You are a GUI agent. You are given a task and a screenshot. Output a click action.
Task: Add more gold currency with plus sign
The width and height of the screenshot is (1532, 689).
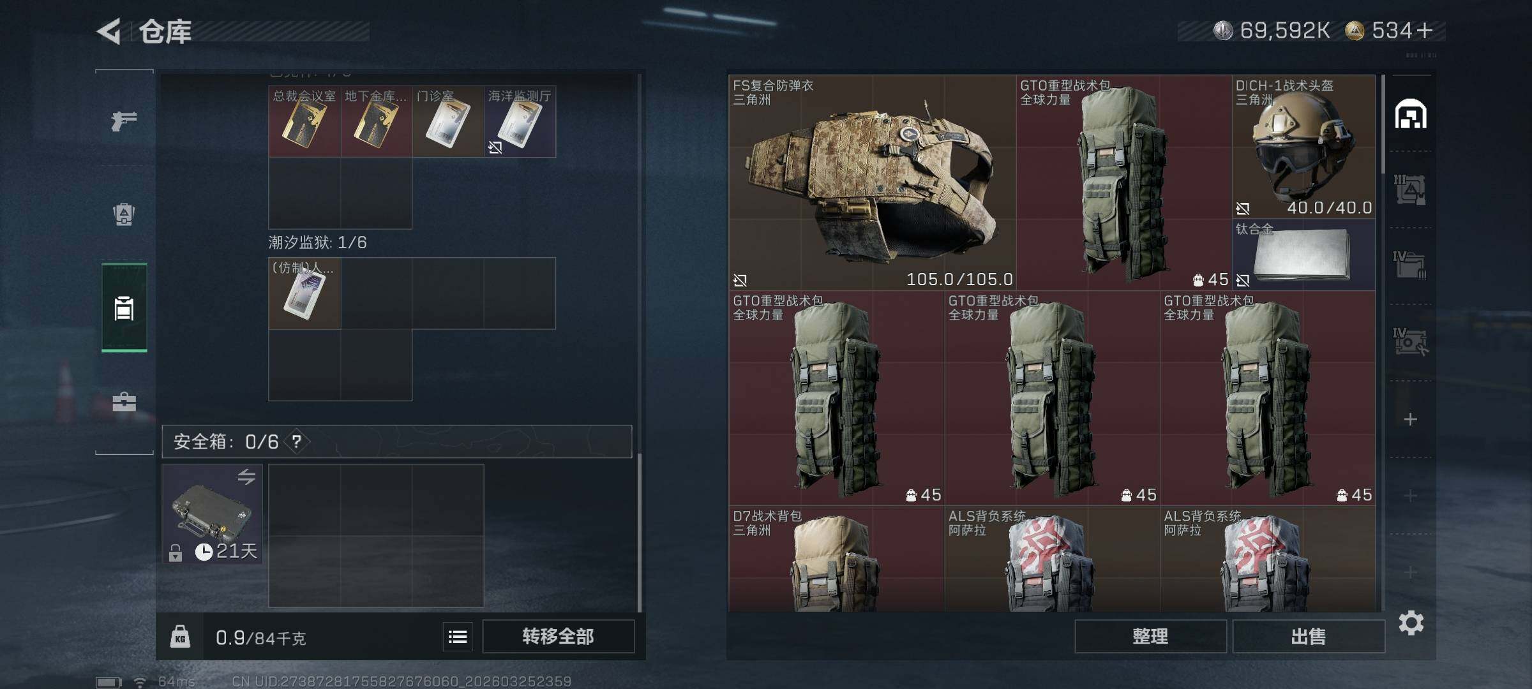1425,30
